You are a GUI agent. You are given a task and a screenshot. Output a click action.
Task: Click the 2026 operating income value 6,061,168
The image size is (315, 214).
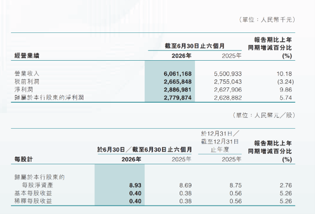coord(177,74)
